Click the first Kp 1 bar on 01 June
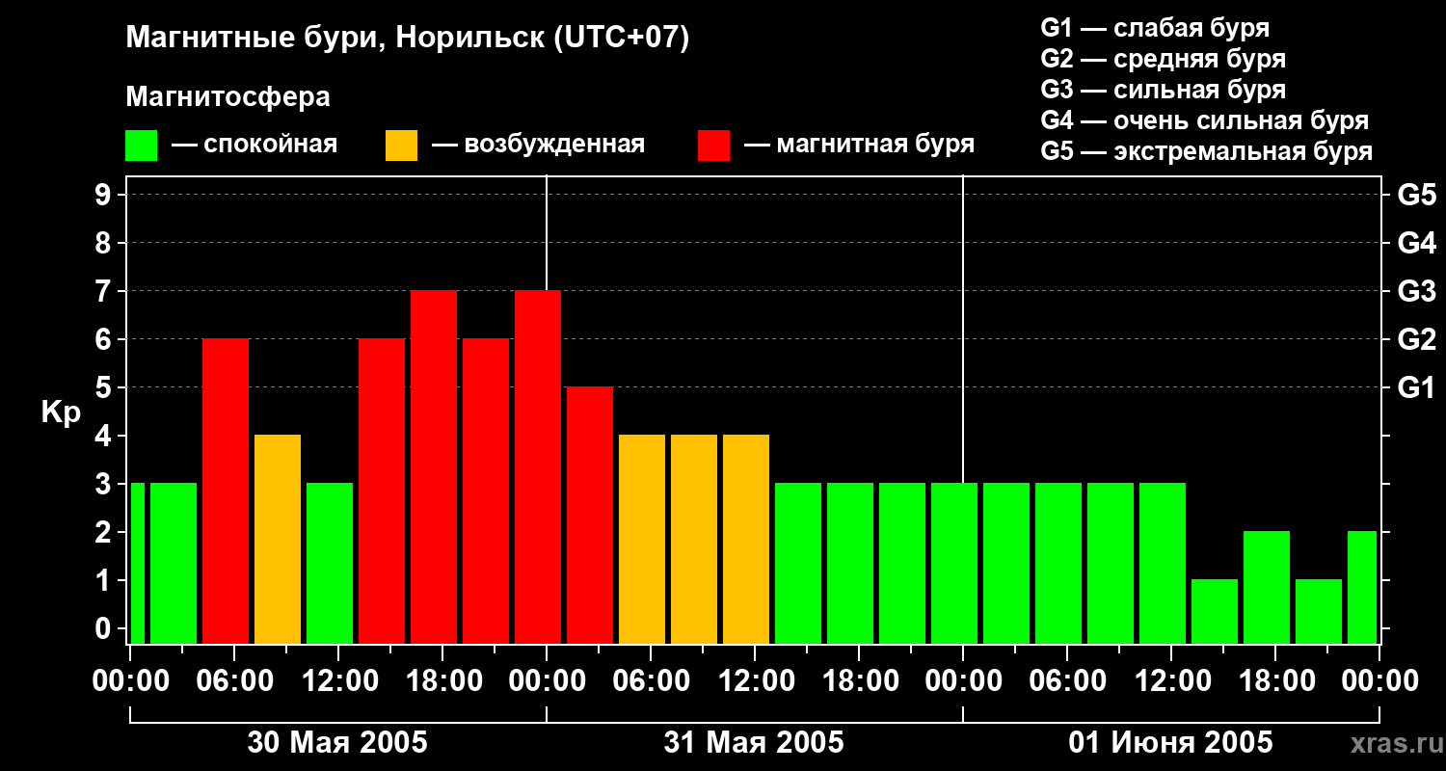1446x771 pixels. point(1215,611)
